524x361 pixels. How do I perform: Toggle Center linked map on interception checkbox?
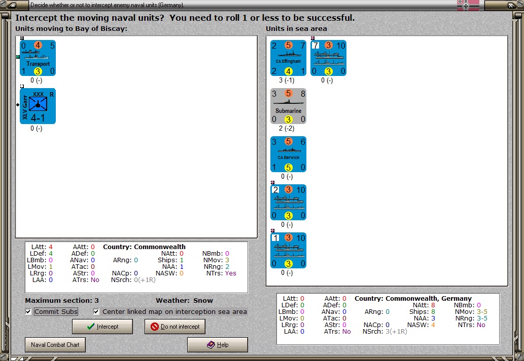96,311
